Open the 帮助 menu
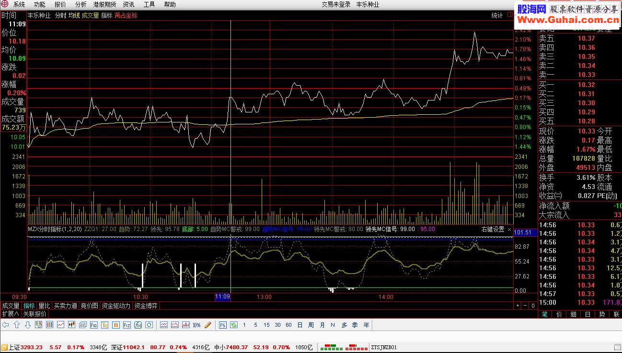This screenshot has width=622, height=353. coord(170,4)
